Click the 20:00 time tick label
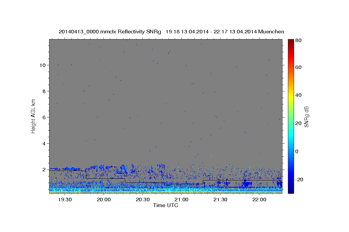 104,200
